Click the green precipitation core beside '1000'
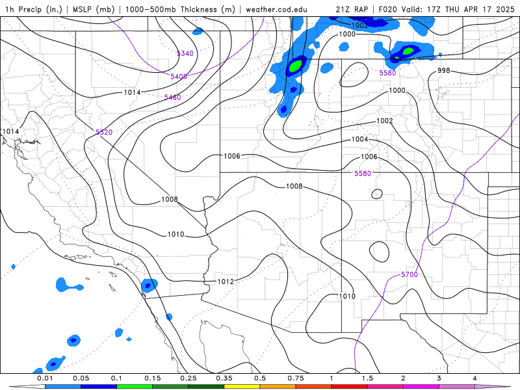The height and width of the screenshot is (390, 520). (408, 51)
